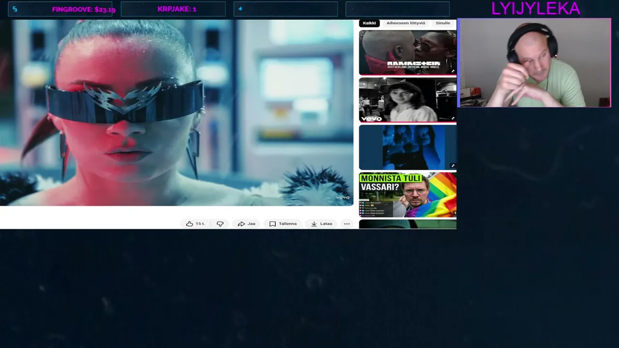Select the Kaikki filter tab

(x=369, y=23)
